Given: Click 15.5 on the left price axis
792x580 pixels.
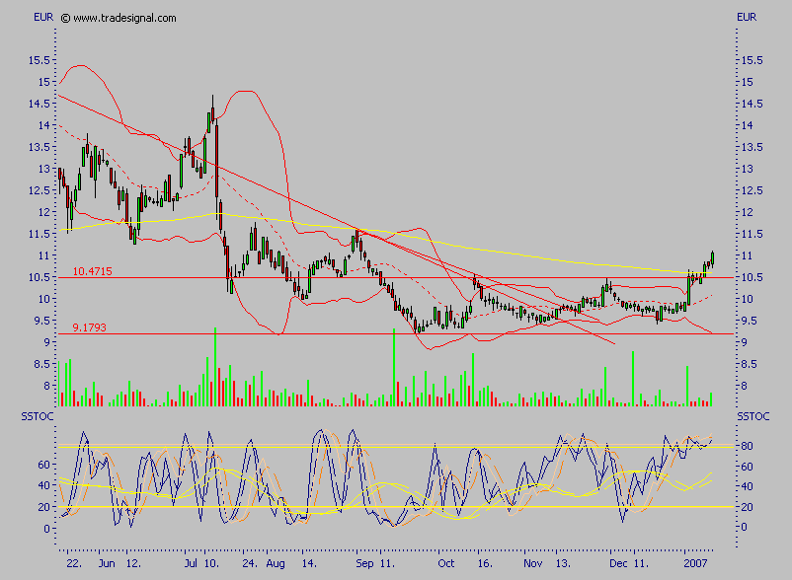Looking at the screenshot, I should [40, 60].
